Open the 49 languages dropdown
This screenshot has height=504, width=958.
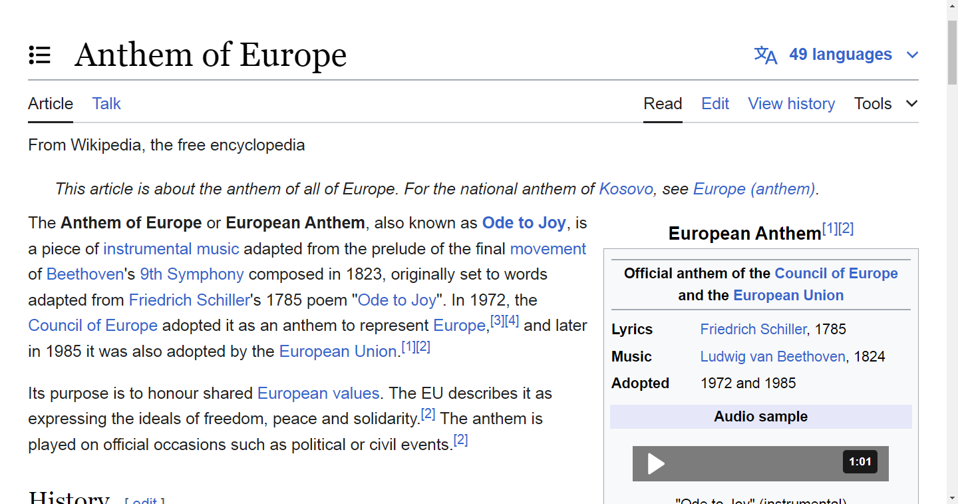(836, 55)
